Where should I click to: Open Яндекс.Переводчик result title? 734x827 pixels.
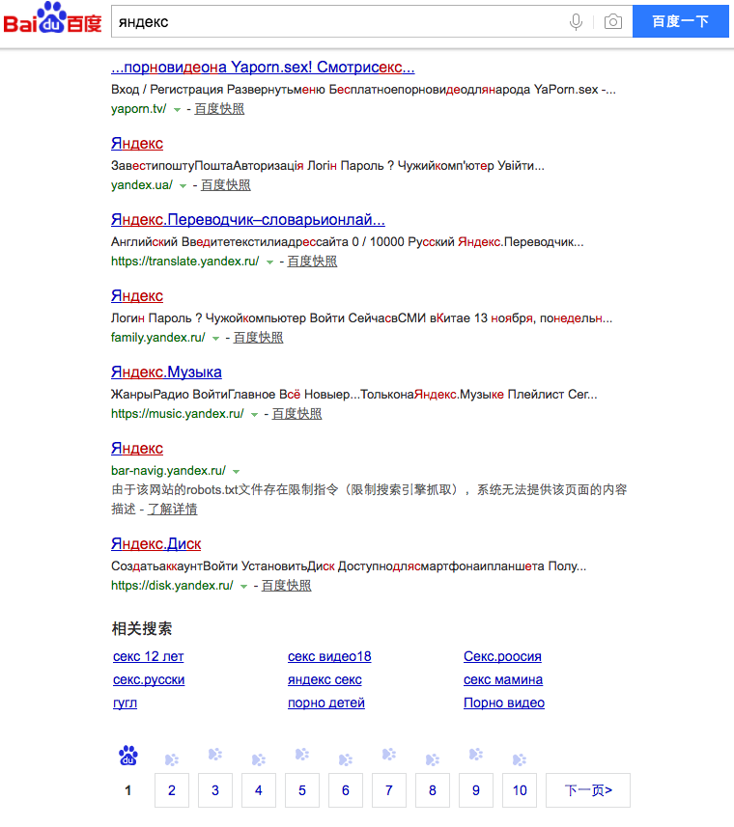click(248, 219)
